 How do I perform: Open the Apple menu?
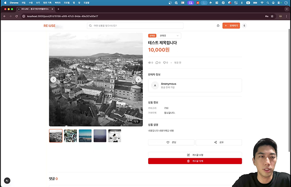[5, 3]
